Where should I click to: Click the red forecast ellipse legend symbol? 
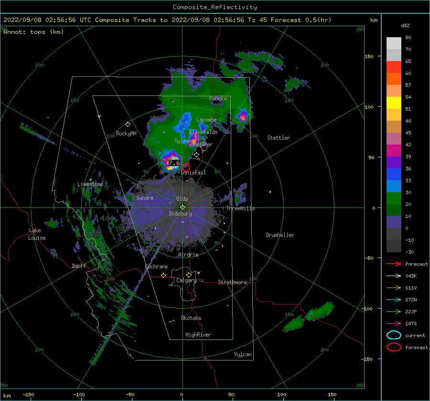coord(394,347)
